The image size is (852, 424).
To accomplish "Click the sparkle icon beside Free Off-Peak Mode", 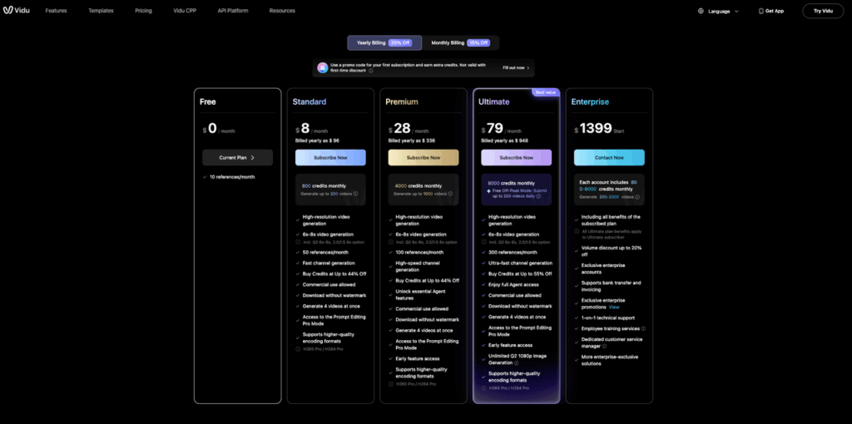I will (489, 191).
